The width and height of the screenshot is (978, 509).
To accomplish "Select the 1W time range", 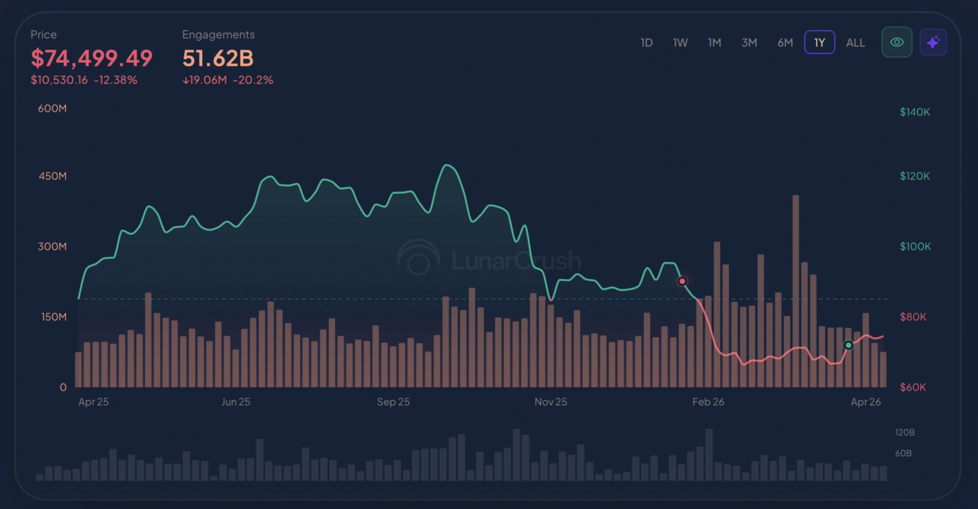I will 680,43.
